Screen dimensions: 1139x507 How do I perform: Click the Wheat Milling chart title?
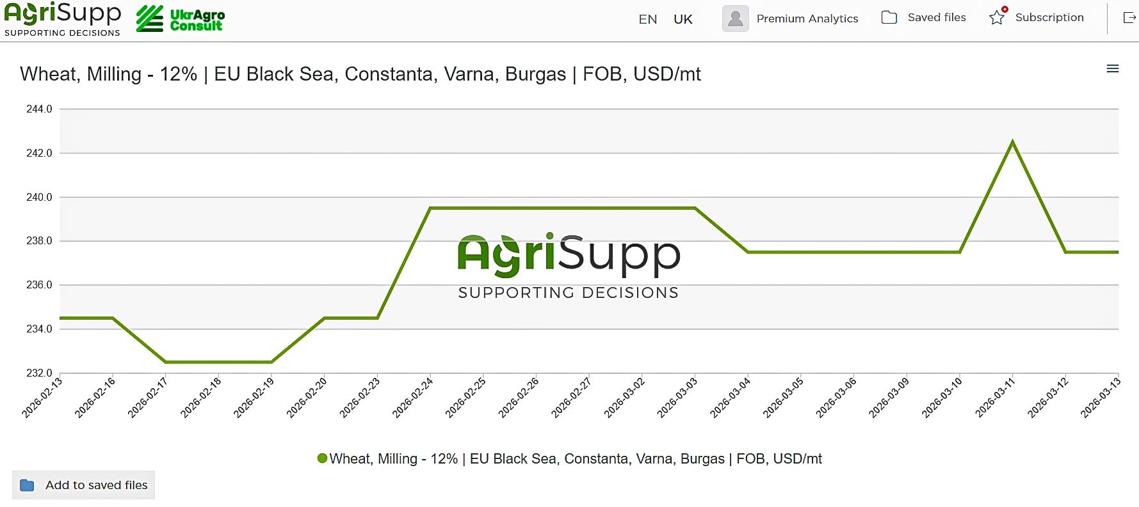(360, 74)
